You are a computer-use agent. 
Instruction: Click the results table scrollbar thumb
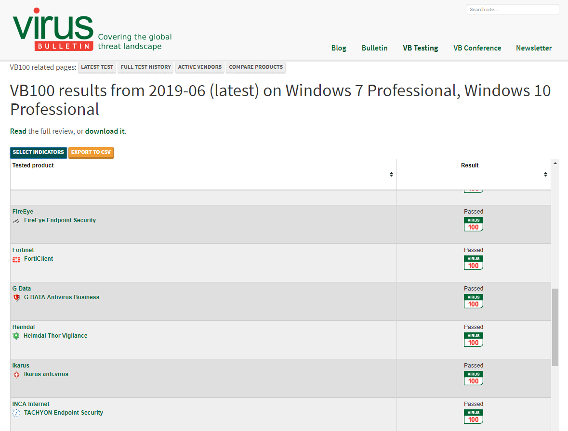555,327
